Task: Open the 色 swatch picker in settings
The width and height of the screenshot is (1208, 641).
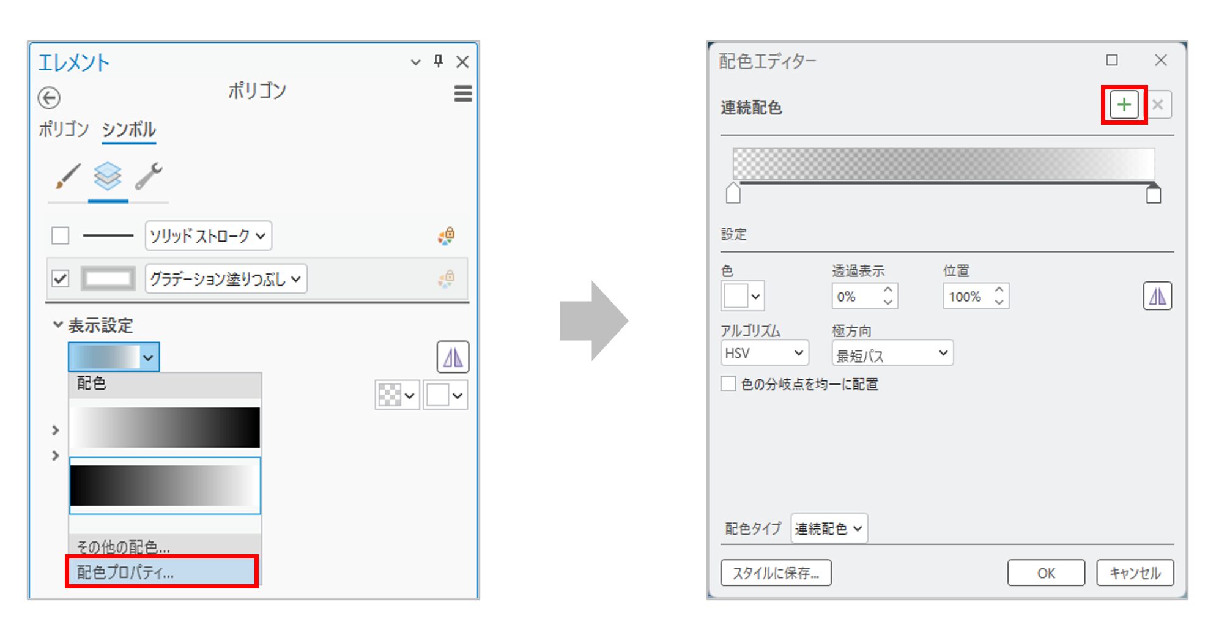Action: coord(743,297)
